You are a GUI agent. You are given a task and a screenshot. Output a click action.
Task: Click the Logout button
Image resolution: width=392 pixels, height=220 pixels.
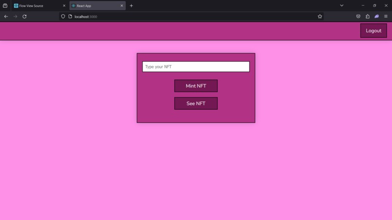pyautogui.click(x=374, y=31)
